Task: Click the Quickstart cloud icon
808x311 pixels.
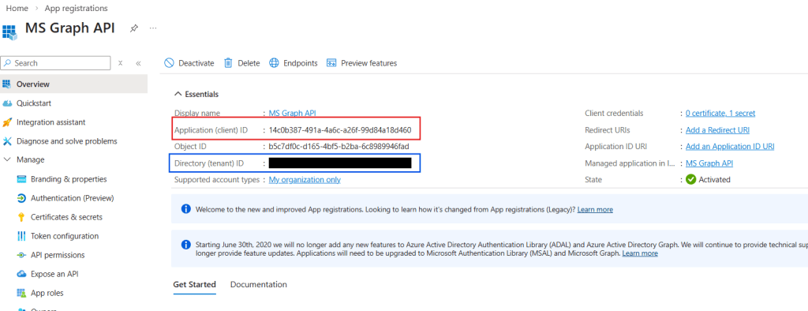Action: tap(7, 103)
